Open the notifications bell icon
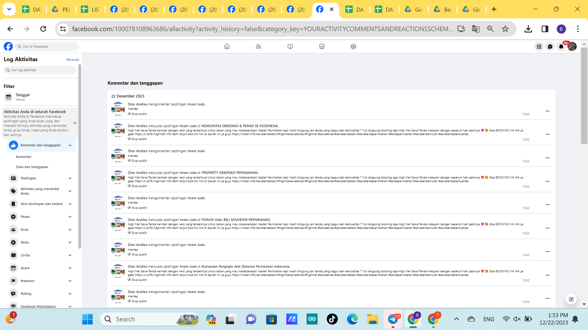 point(561,46)
